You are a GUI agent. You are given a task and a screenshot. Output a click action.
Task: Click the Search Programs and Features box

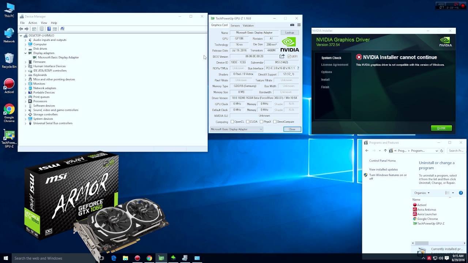[x=456, y=150]
